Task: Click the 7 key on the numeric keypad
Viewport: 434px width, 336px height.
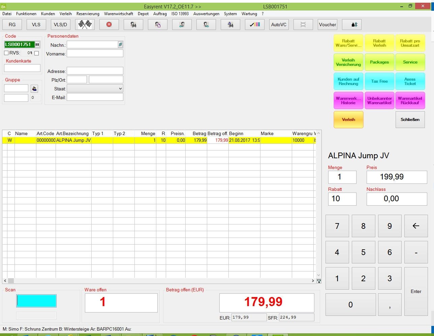Action: [x=337, y=226]
